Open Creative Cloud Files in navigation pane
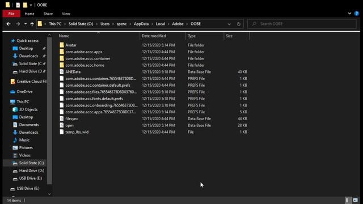Image resolution: width=363 pixels, height=204 pixels. (x=32, y=82)
